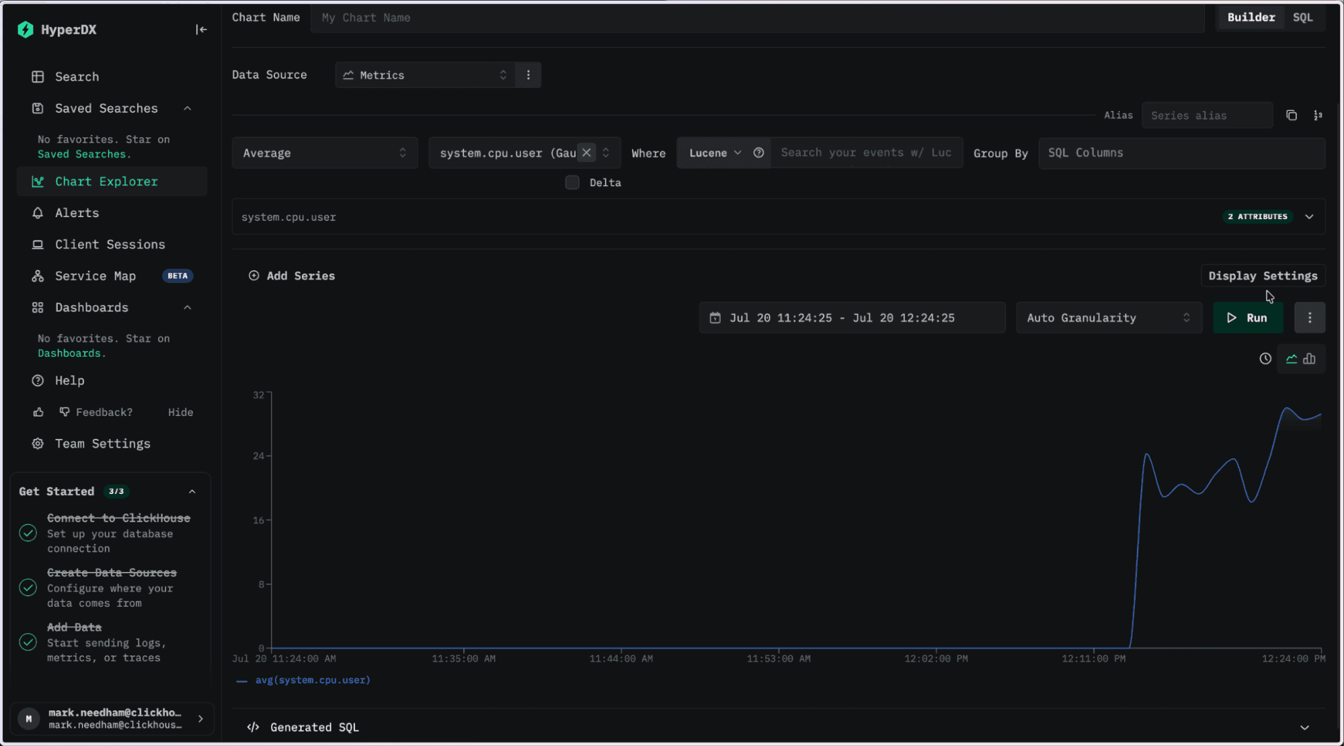Open Display Settings
This screenshot has height=746, width=1344.
coord(1263,276)
